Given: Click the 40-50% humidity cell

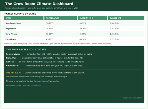Looking at the screenshot, I should pyautogui.click(x=82, y=39).
